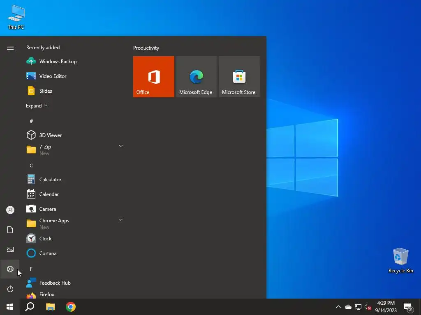Click the Windows Start button
Screen dimensions: 421x315
point(10,307)
